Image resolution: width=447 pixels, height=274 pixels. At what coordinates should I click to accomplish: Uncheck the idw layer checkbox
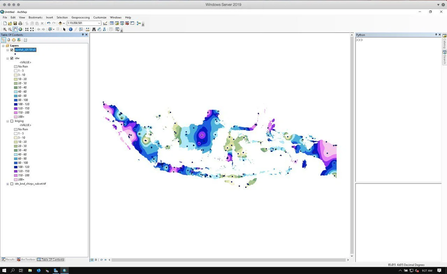pyautogui.click(x=12, y=58)
